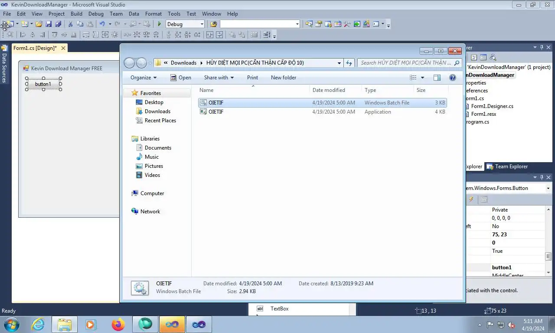
Task: Click the Print button in Explorer
Action: click(x=252, y=78)
